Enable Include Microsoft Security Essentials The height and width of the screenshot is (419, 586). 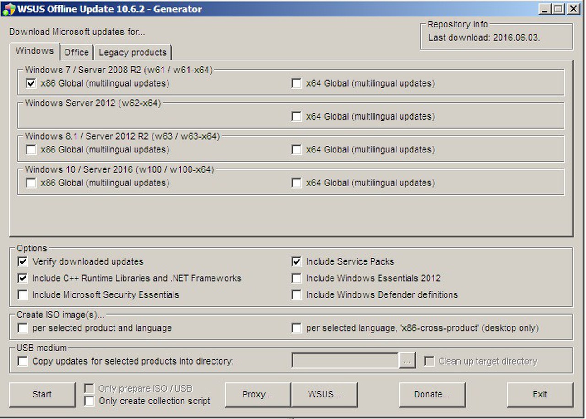pyautogui.click(x=22, y=295)
